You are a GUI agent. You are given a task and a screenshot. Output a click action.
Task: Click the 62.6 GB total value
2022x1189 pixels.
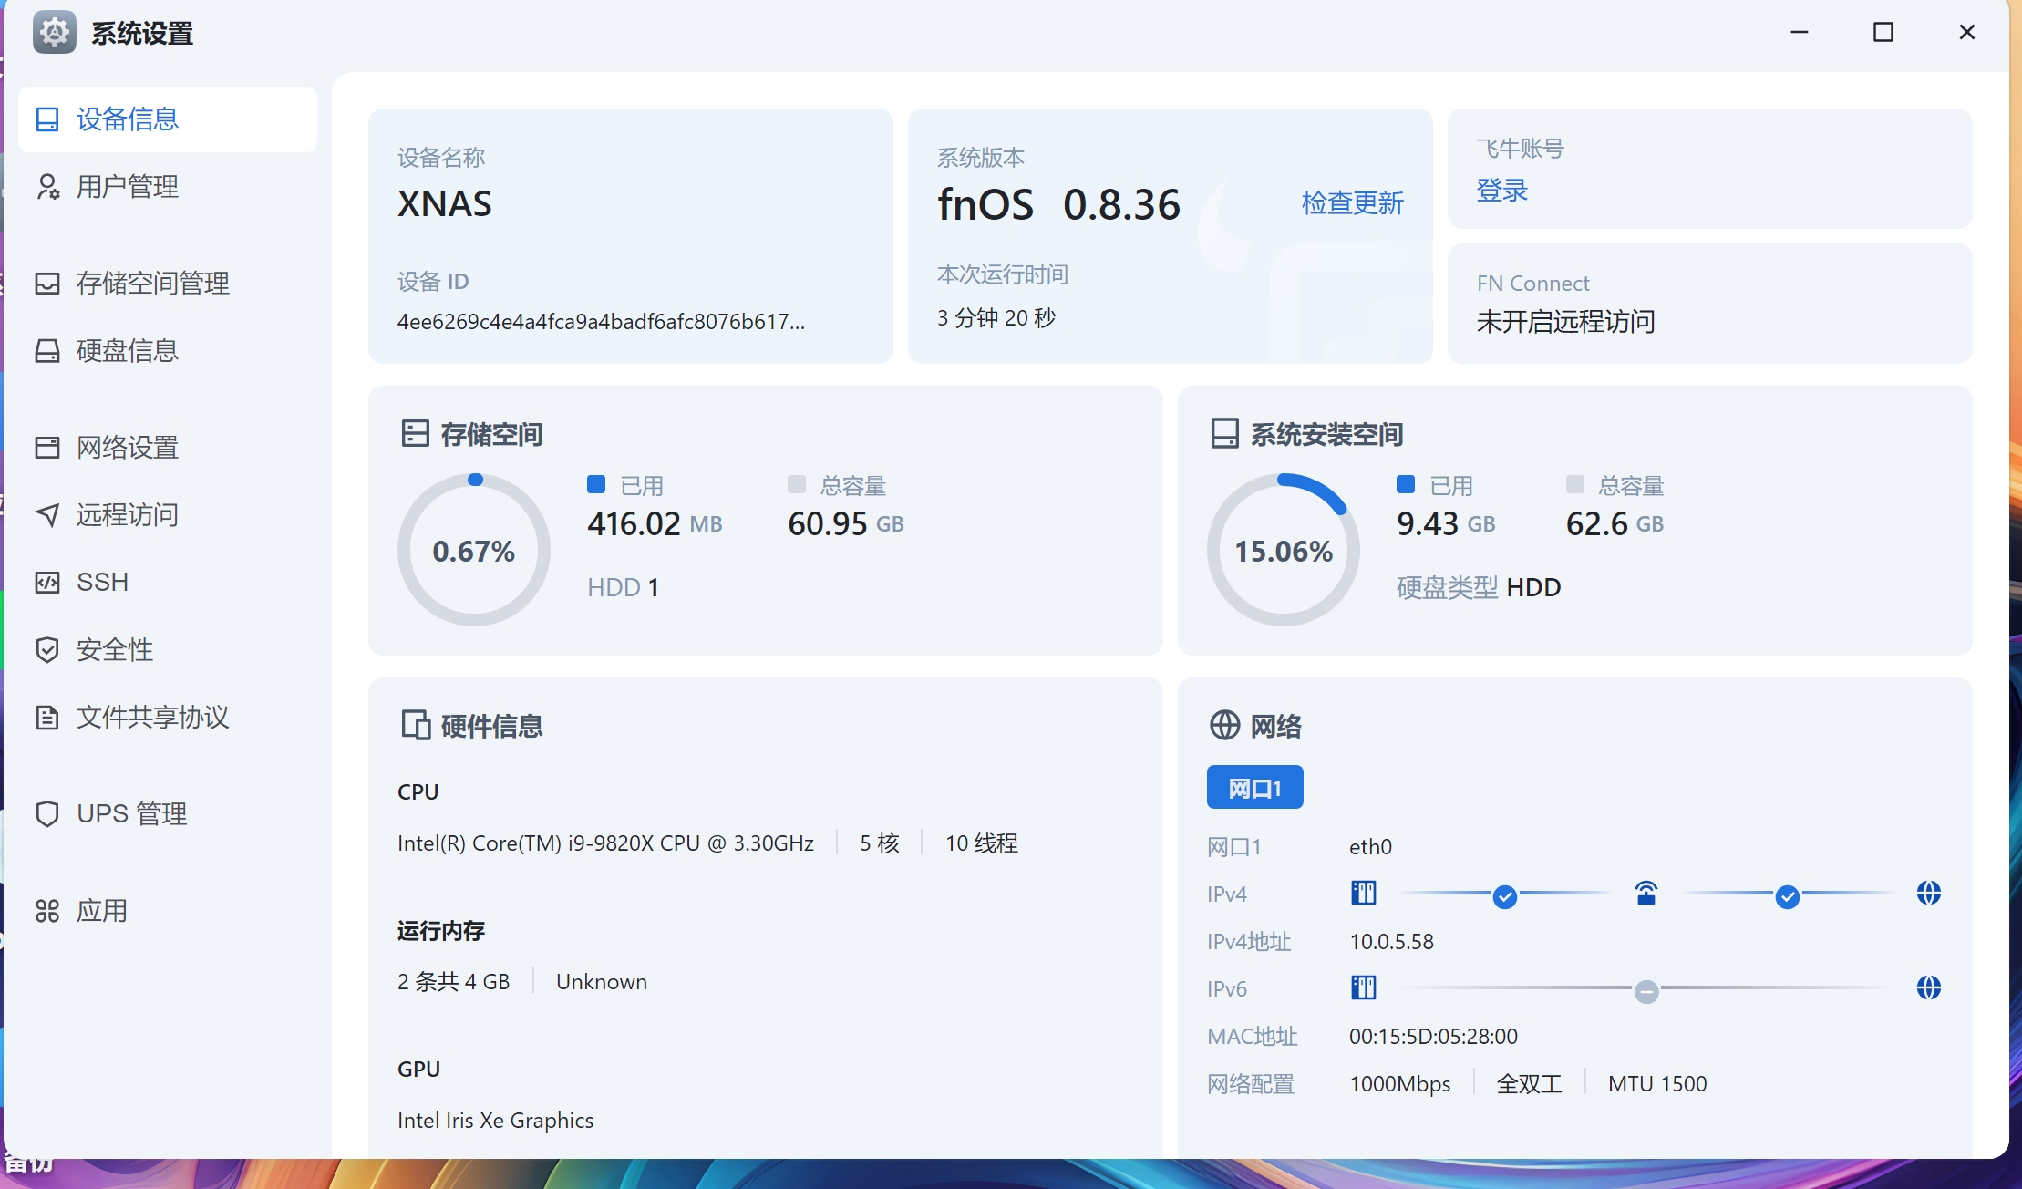tap(1615, 524)
